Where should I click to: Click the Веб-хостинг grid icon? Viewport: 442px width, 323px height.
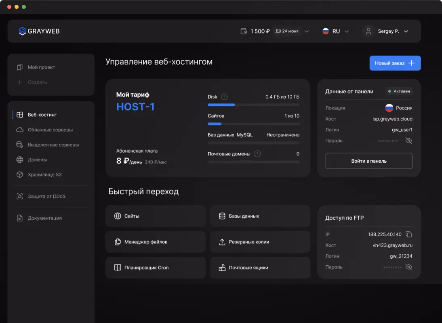click(x=20, y=115)
